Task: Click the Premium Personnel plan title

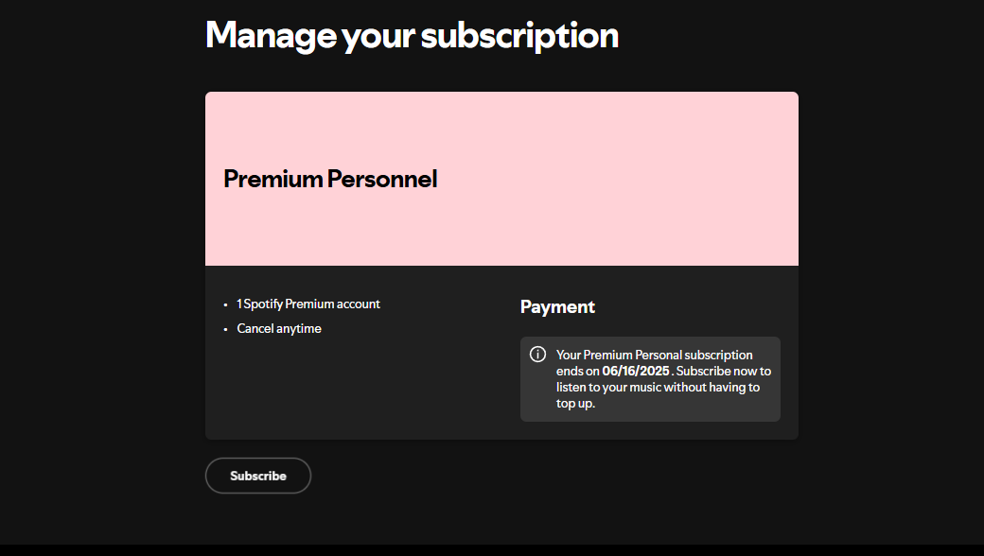Action: 330,179
